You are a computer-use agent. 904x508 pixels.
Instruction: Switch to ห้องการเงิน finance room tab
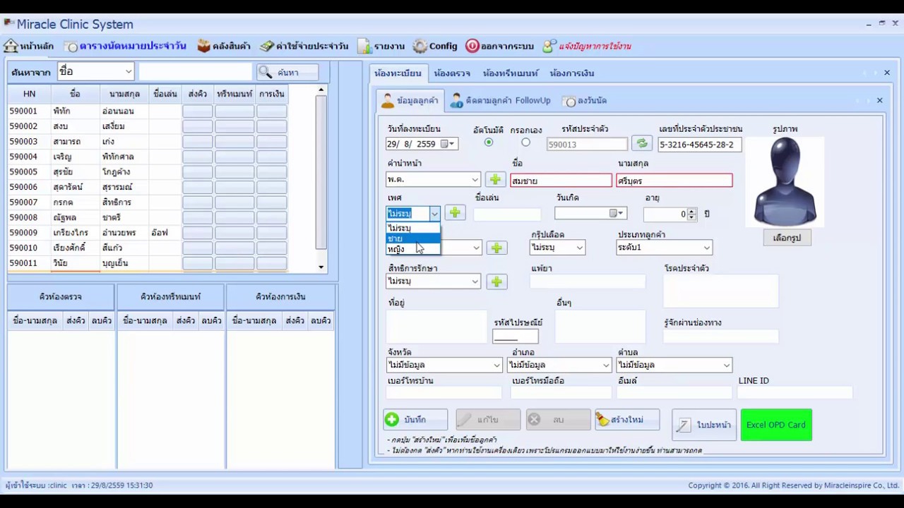pyautogui.click(x=572, y=73)
